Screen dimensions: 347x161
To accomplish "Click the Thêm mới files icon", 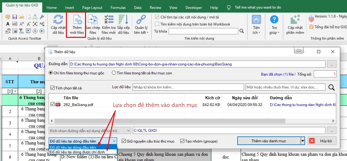I will (x=77, y=20).
